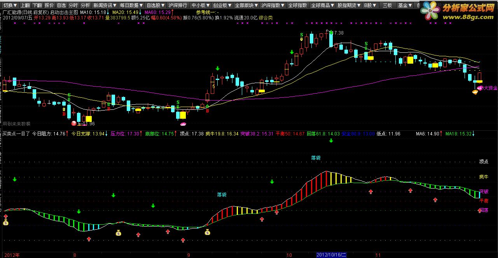Click the green S marker left of 17.38 high
The width and height of the screenshot is (498, 258).
302,35
